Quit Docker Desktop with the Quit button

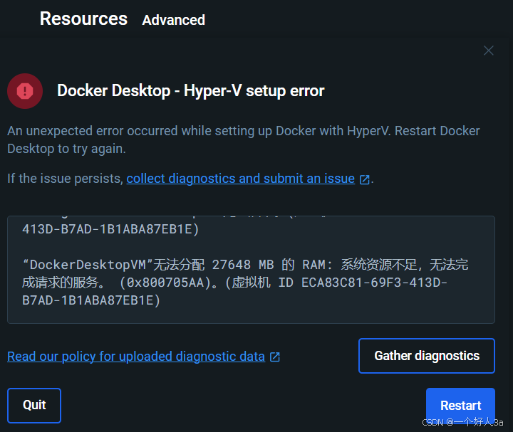34,406
